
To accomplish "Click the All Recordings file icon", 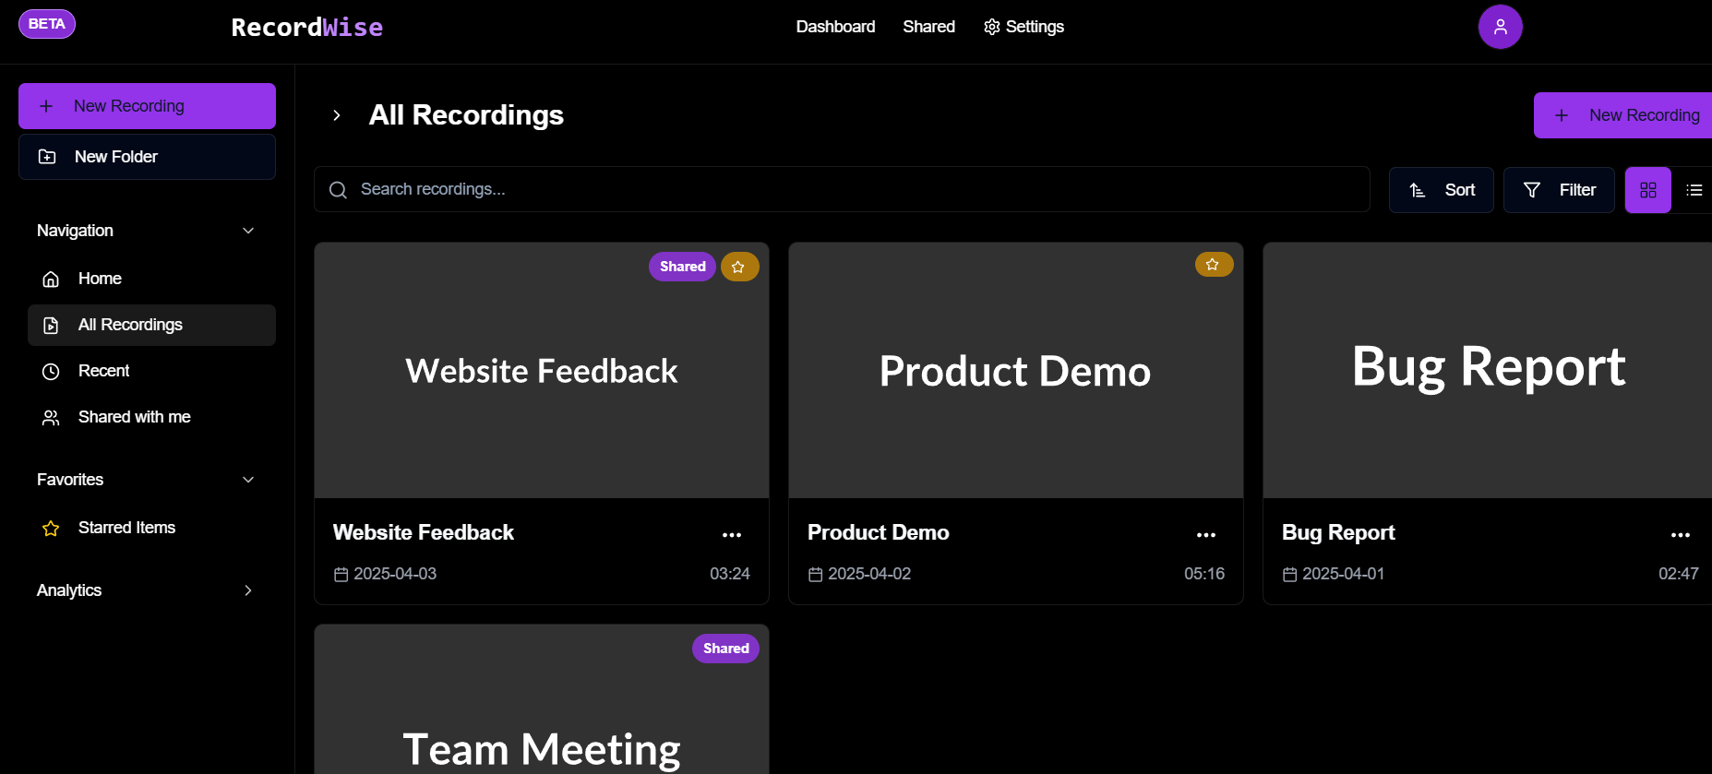I will pos(51,326).
